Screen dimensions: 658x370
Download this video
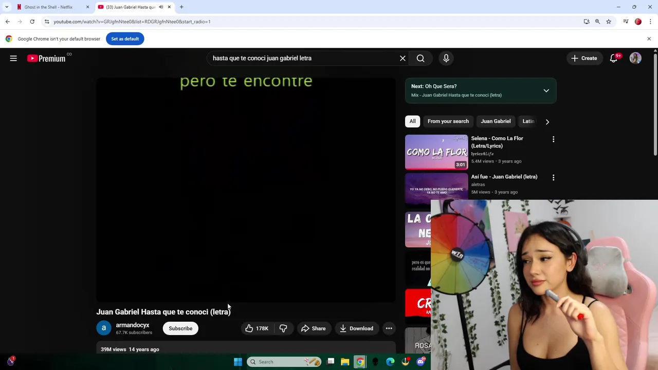356,328
